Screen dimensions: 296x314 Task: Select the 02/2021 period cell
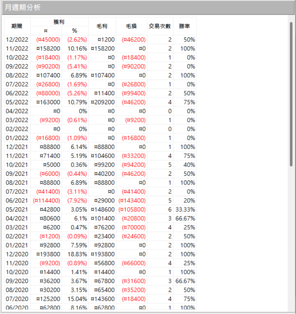[x=17, y=236]
